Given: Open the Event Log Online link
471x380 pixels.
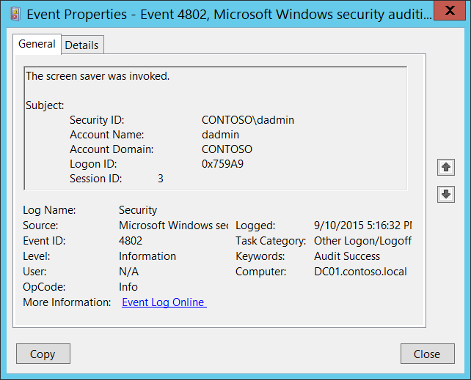Looking at the screenshot, I should tap(164, 302).
